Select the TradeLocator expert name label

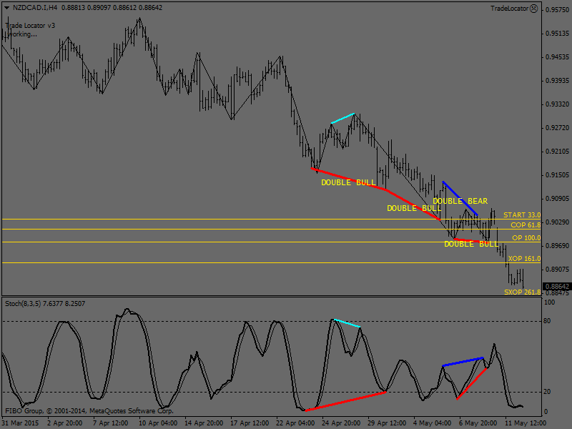click(x=509, y=8)
